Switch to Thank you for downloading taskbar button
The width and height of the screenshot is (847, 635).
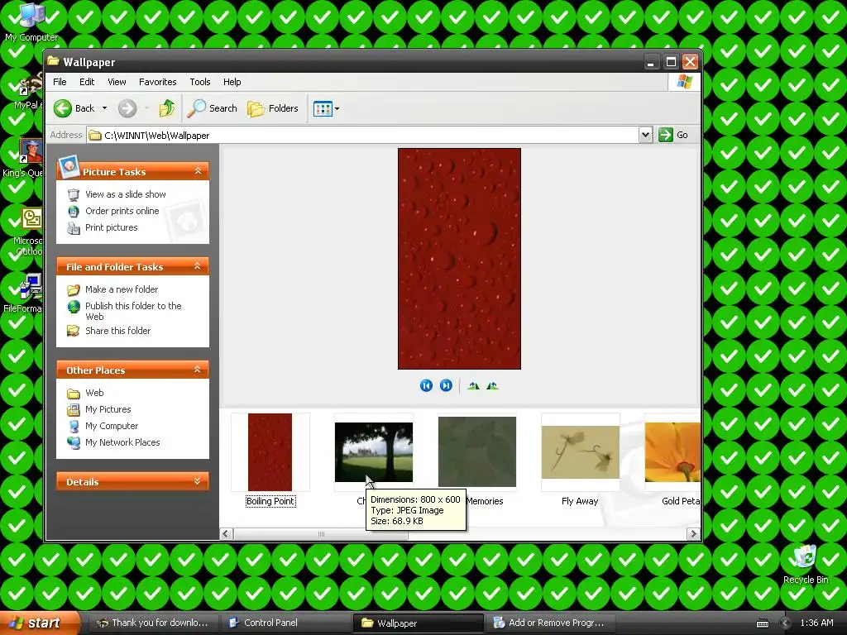coord(153,623)
